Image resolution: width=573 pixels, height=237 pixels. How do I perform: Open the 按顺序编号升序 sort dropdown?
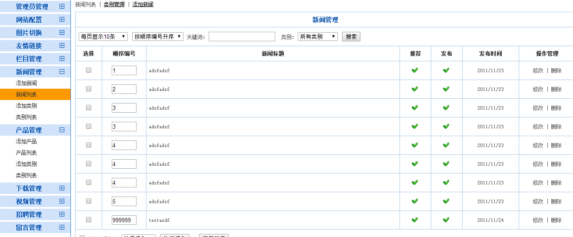click(158, 37)
